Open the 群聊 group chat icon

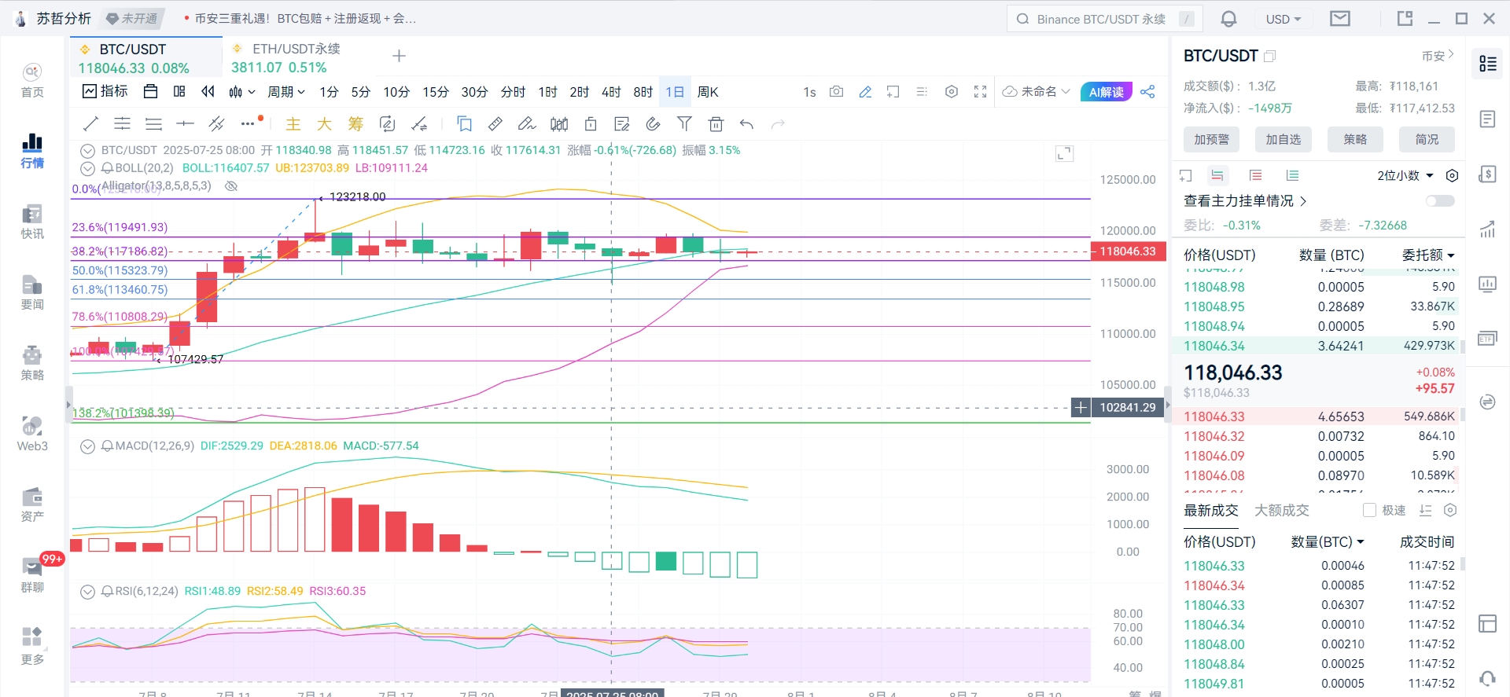coord(32,575)
